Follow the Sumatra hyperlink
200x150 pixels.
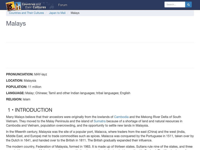[x=99, y=121]
